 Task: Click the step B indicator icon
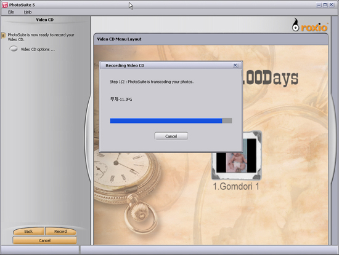click(3, 35)
